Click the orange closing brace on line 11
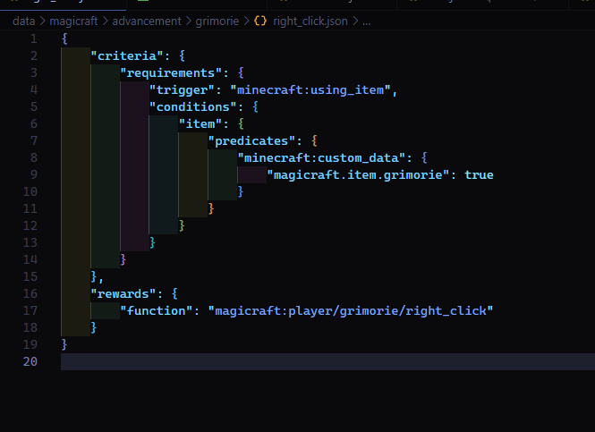This screenshot has height=432, width=595. [x=211, y=208]
